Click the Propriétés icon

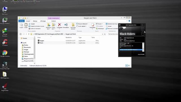click(x=92, y=26)
